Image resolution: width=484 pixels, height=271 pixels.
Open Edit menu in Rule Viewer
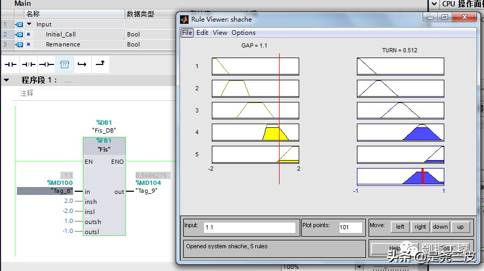point(202,33)
